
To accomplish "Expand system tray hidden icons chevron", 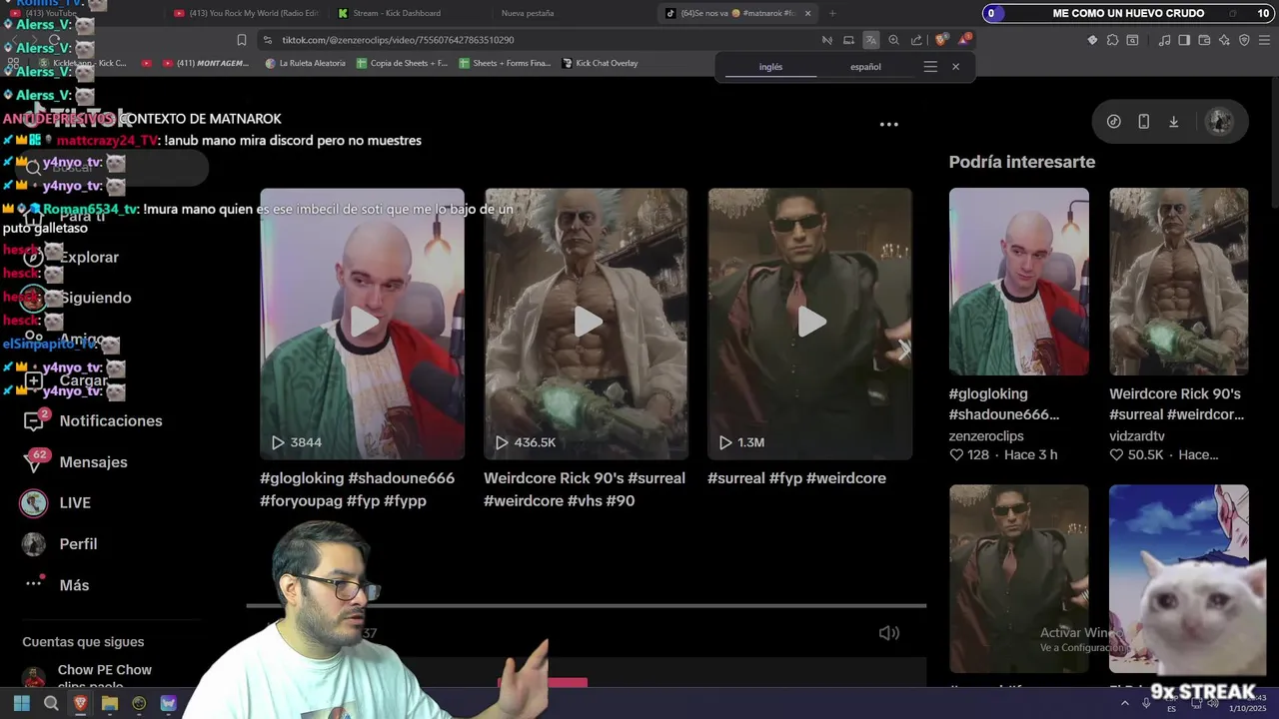I will click(1124, 703).
